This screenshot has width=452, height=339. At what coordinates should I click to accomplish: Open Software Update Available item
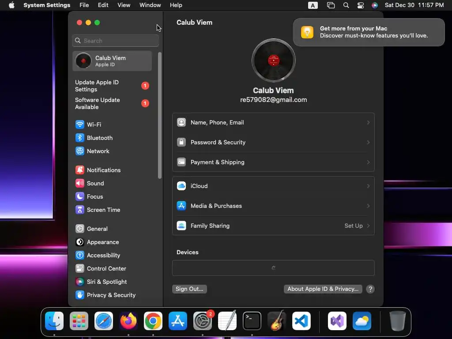(x=112, y=103)
